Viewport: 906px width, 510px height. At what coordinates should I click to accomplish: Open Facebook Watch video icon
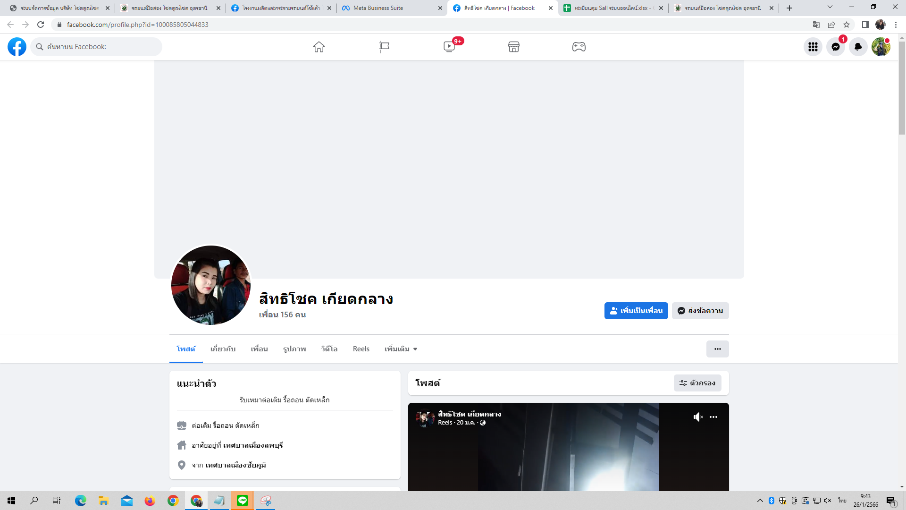(449, 47)
